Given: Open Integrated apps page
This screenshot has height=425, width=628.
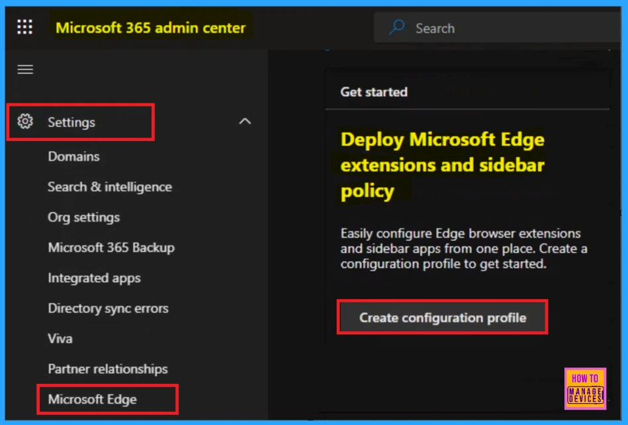Looking at the screenshot, I should (94, 278).
